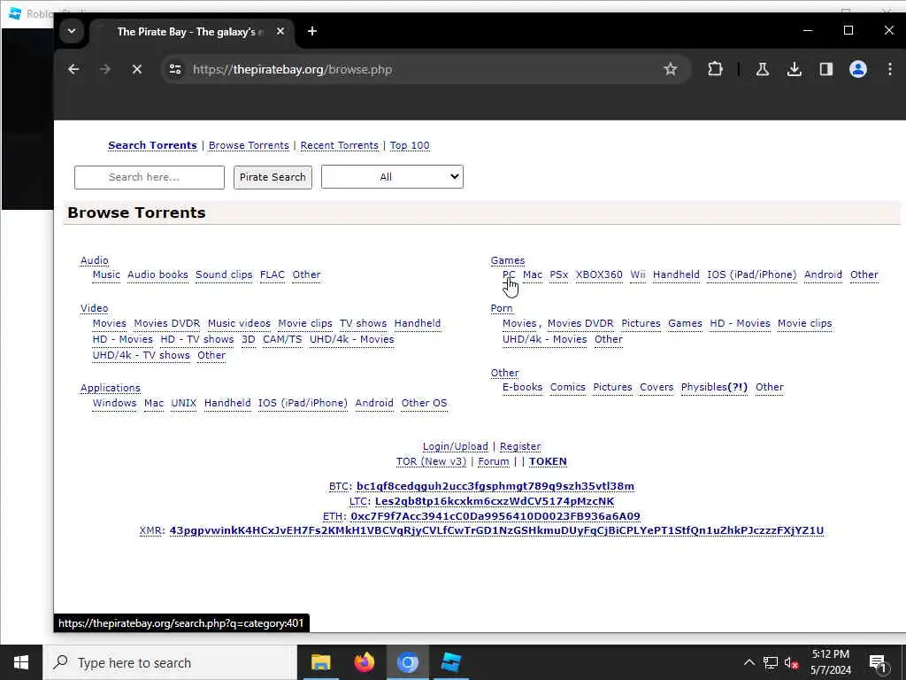This screenshot has width=906, height=680.
Task: Toggle the Chrome side panel
Action: pos(826,69)
